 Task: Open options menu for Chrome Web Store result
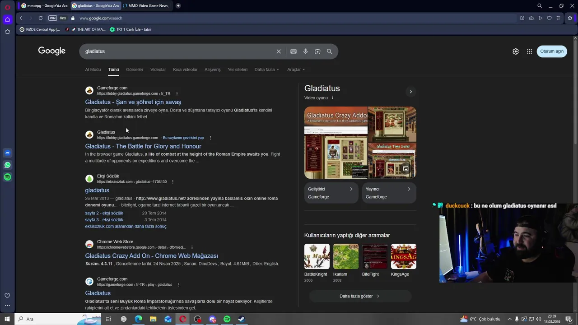click(x=192, y=247)
